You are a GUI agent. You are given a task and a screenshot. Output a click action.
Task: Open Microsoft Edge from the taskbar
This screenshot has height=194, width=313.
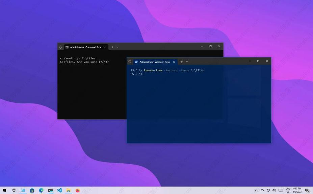click(41, 190)
